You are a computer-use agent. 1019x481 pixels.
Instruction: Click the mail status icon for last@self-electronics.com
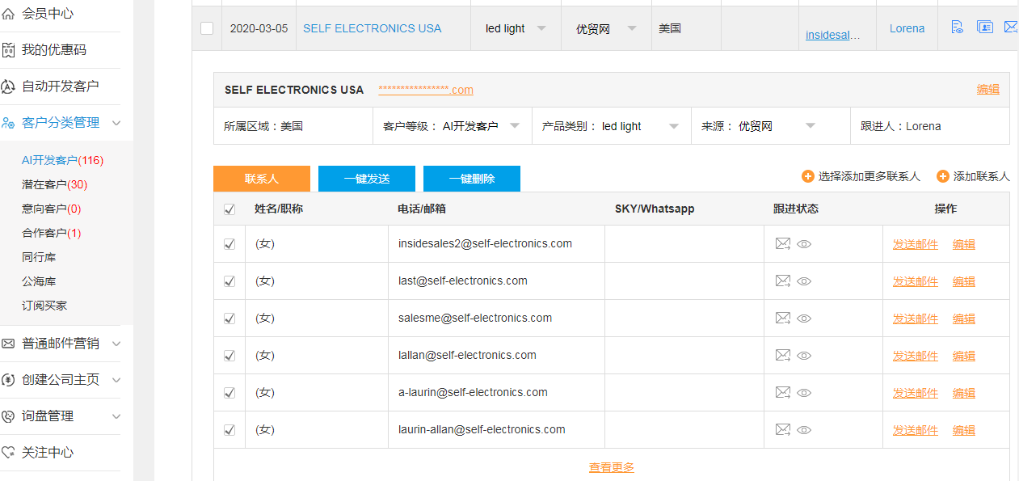[783, 281]
